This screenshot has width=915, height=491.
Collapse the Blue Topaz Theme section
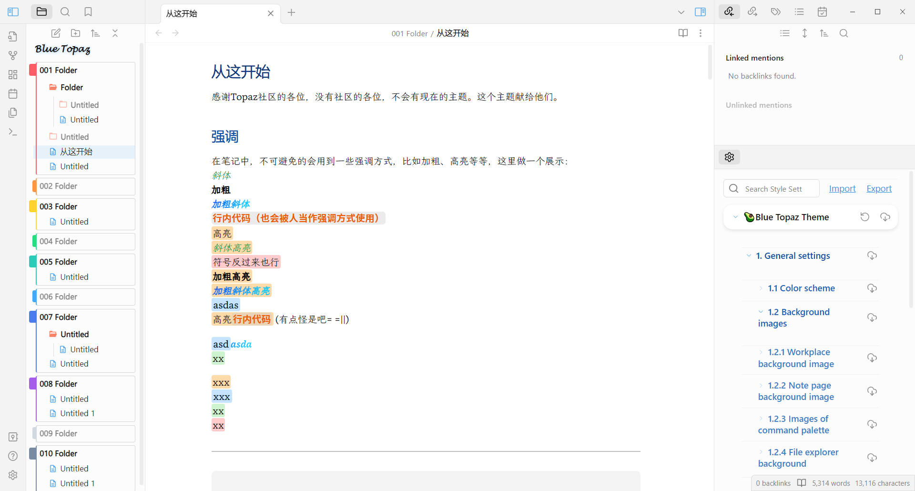(735, 217)
